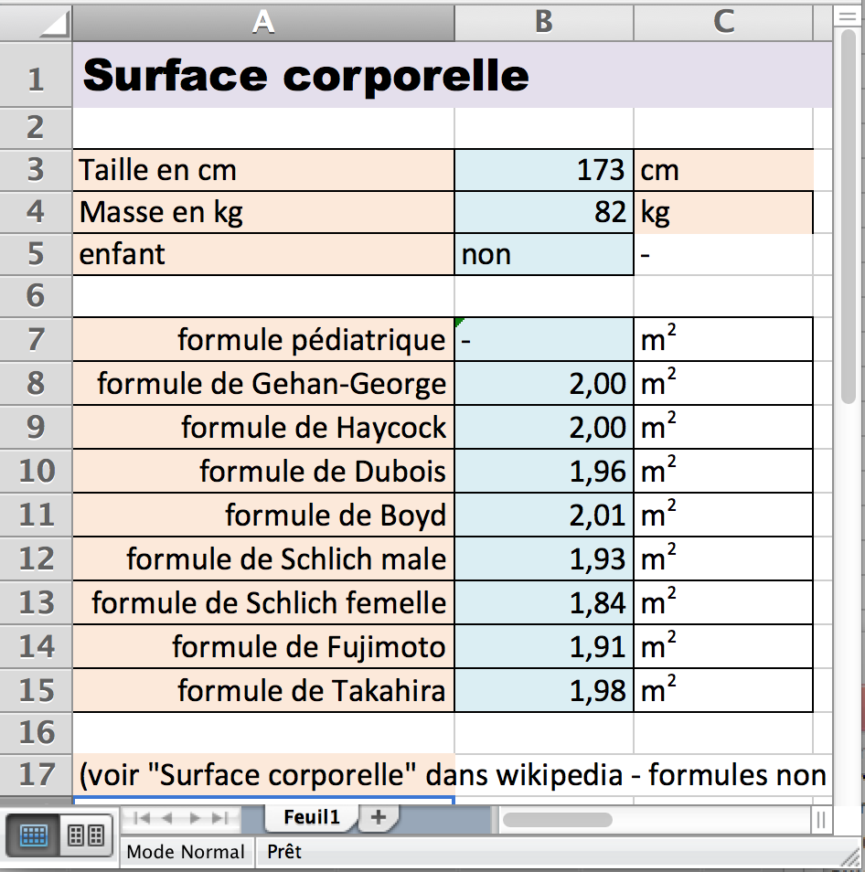
Task: Select row 7 header
Action: tap(36, 339)
